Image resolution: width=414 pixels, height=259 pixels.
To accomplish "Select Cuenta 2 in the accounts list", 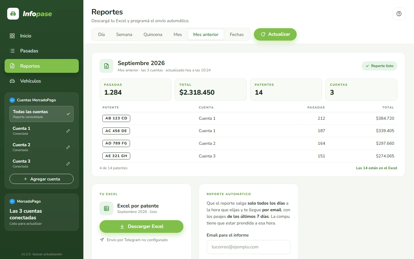I will coord(42,147).
